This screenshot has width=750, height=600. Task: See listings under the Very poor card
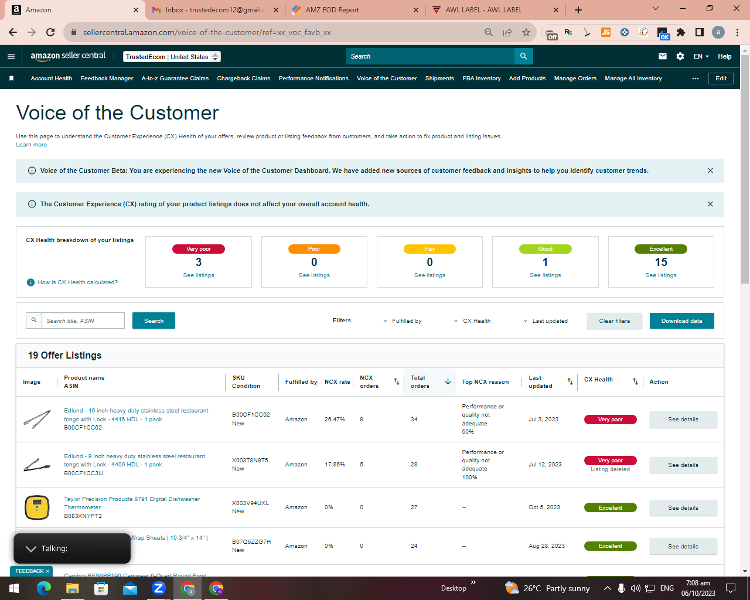(199, 275)
